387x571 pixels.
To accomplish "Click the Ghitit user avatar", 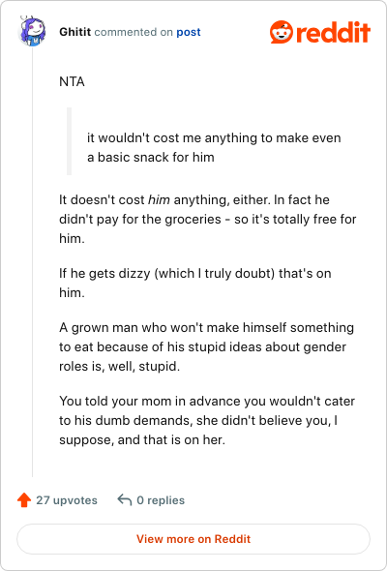I will (x=32, y=32).
